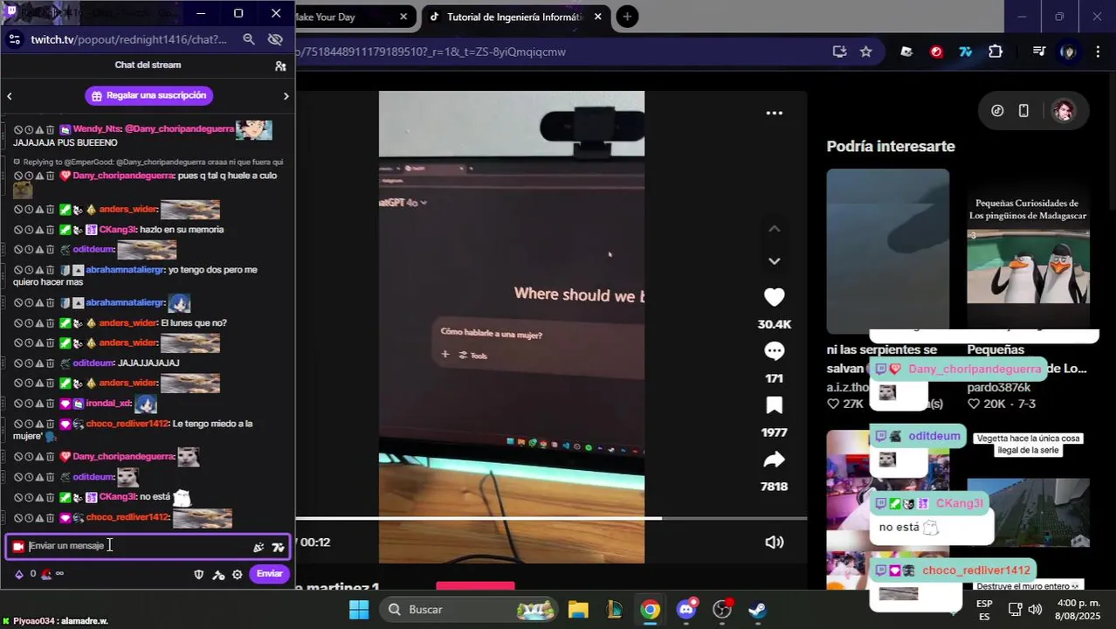Viewport: 1116px width, 629px height.
Task: Open the Chrome extensions puzzle icon
Action: pos(995,52)
